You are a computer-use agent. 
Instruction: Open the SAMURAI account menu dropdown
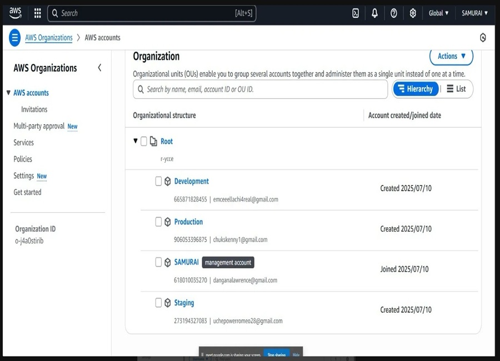pyautogui.click(x=475, y=13)
